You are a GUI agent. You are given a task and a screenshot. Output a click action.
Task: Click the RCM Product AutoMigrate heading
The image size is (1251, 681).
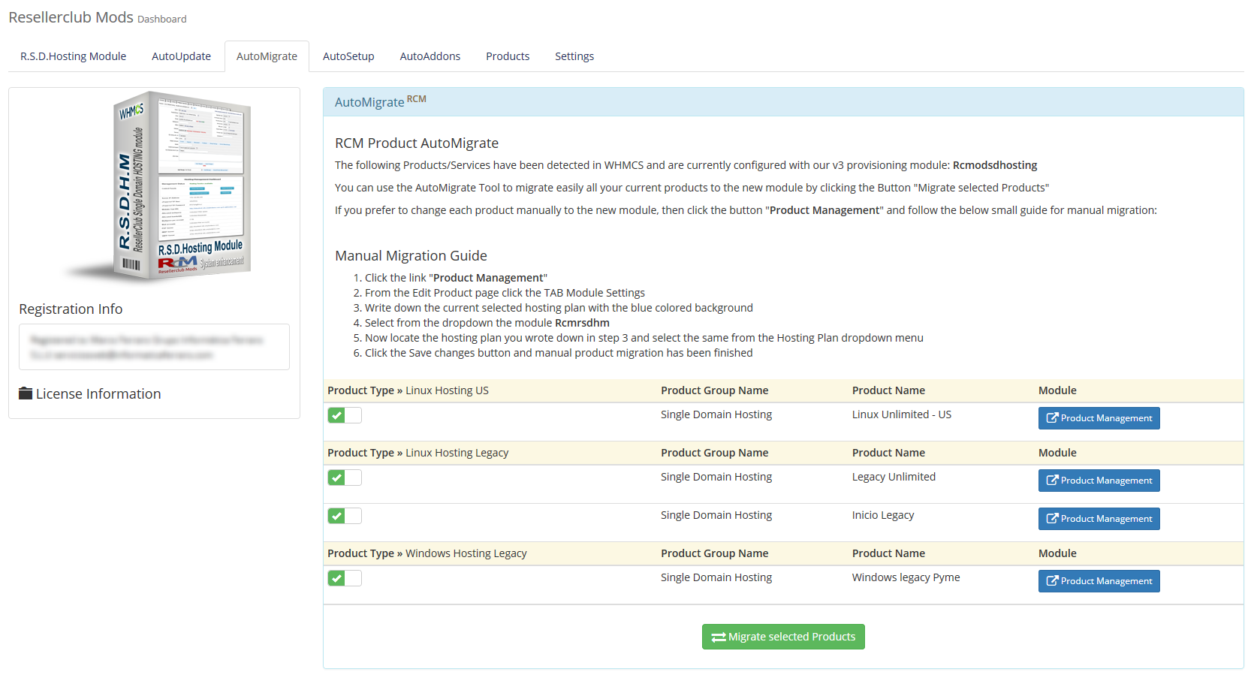tap(417, 143)
